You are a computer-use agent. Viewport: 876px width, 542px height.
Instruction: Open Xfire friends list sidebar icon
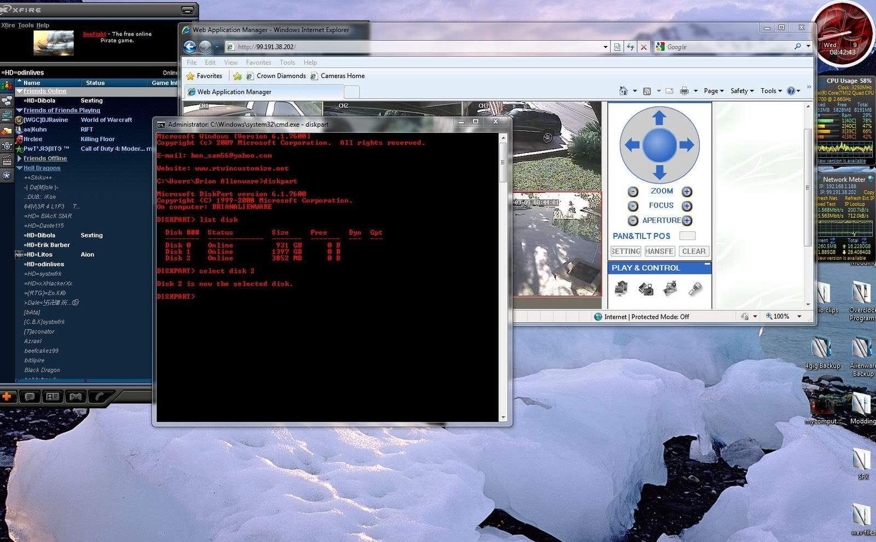pos(7,85)
